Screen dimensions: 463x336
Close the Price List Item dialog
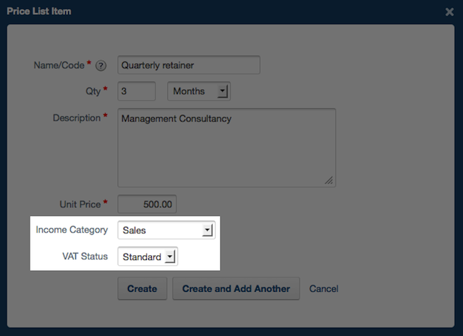point(449,12)
